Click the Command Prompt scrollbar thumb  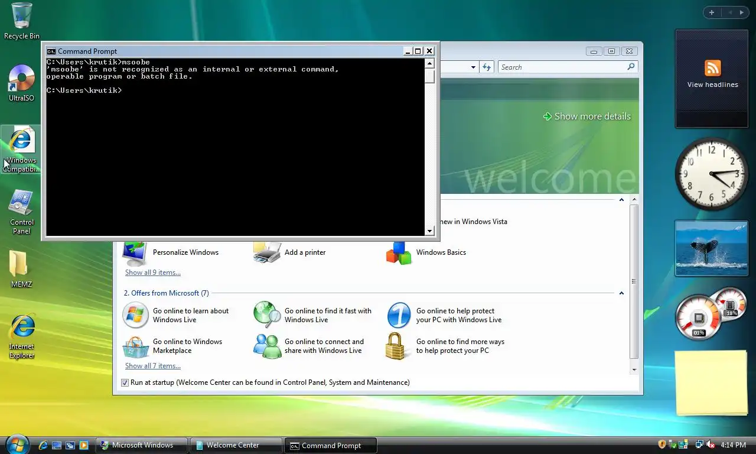click(429, 76)
